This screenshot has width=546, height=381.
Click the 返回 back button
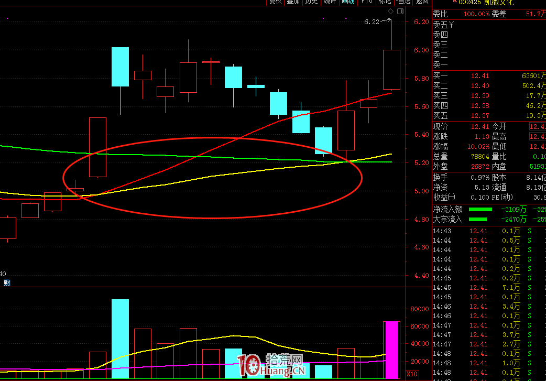point(422,2)
